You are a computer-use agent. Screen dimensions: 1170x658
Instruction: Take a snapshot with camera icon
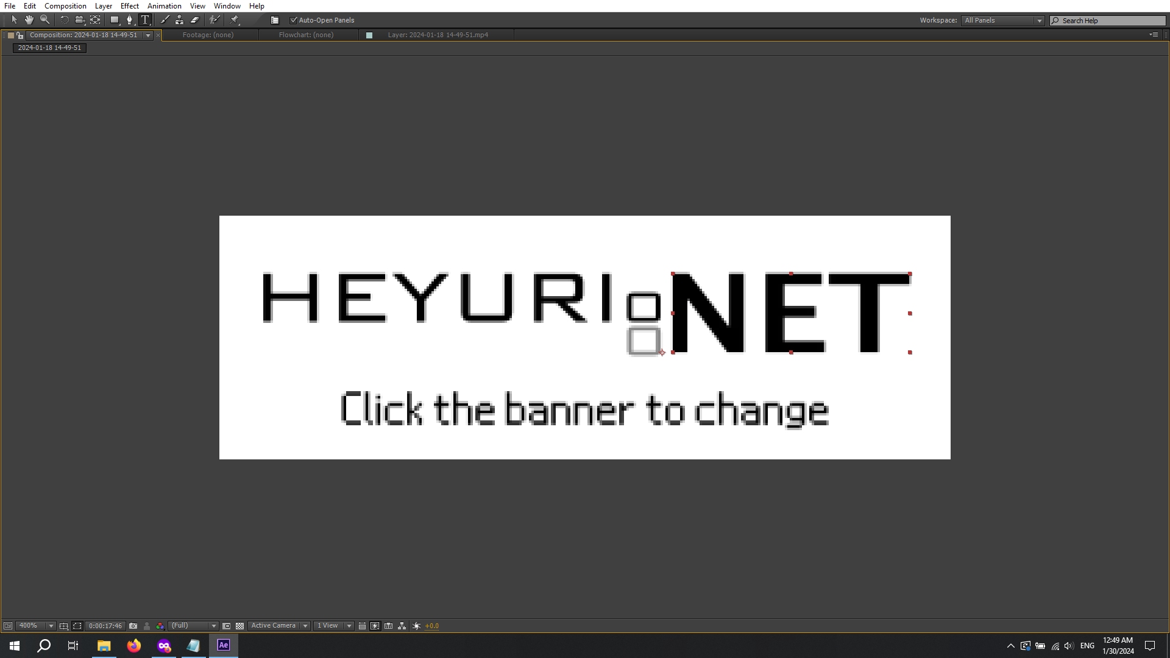(x=133, y=626)
